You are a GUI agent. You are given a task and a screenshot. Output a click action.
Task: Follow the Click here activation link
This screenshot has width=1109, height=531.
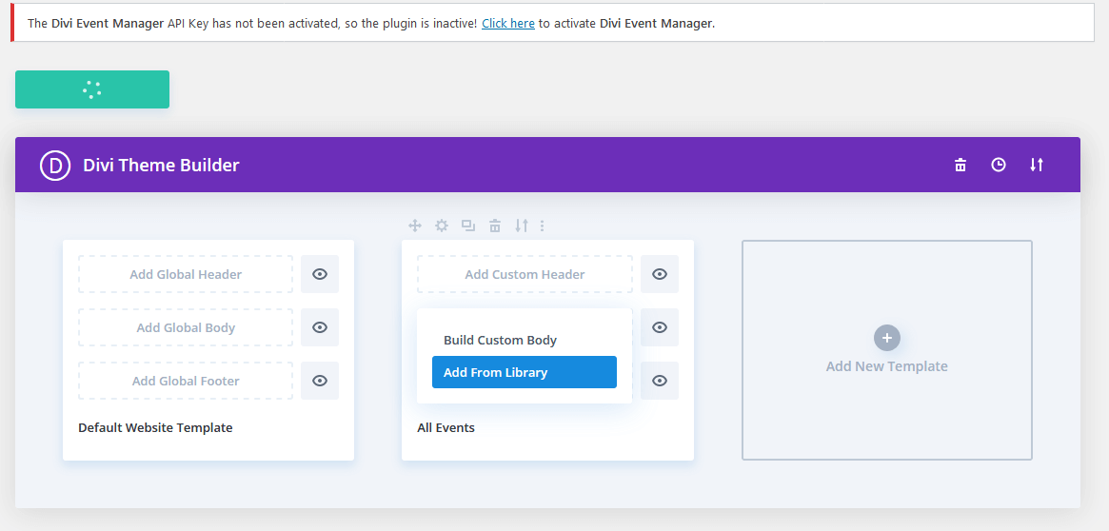[x=507, y=23]
